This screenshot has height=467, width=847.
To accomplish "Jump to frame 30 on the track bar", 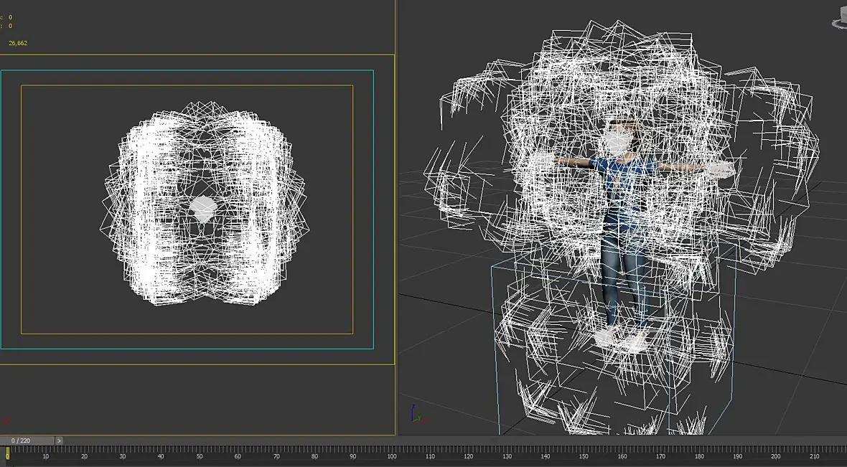I will (x=123, y=456).
